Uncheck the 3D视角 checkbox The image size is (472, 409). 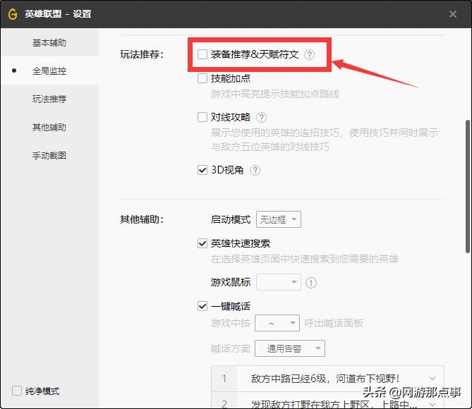coord(202,170)
